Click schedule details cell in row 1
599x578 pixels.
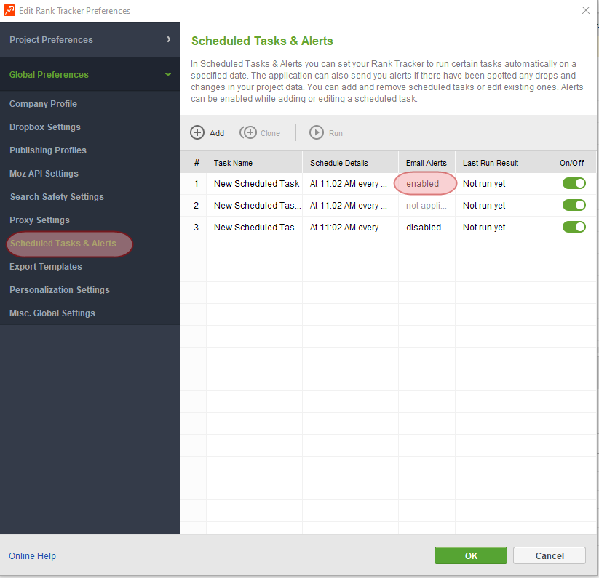[x=350, y=183]
